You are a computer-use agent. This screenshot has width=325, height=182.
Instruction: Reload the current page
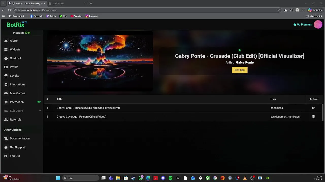coord(9,10)
